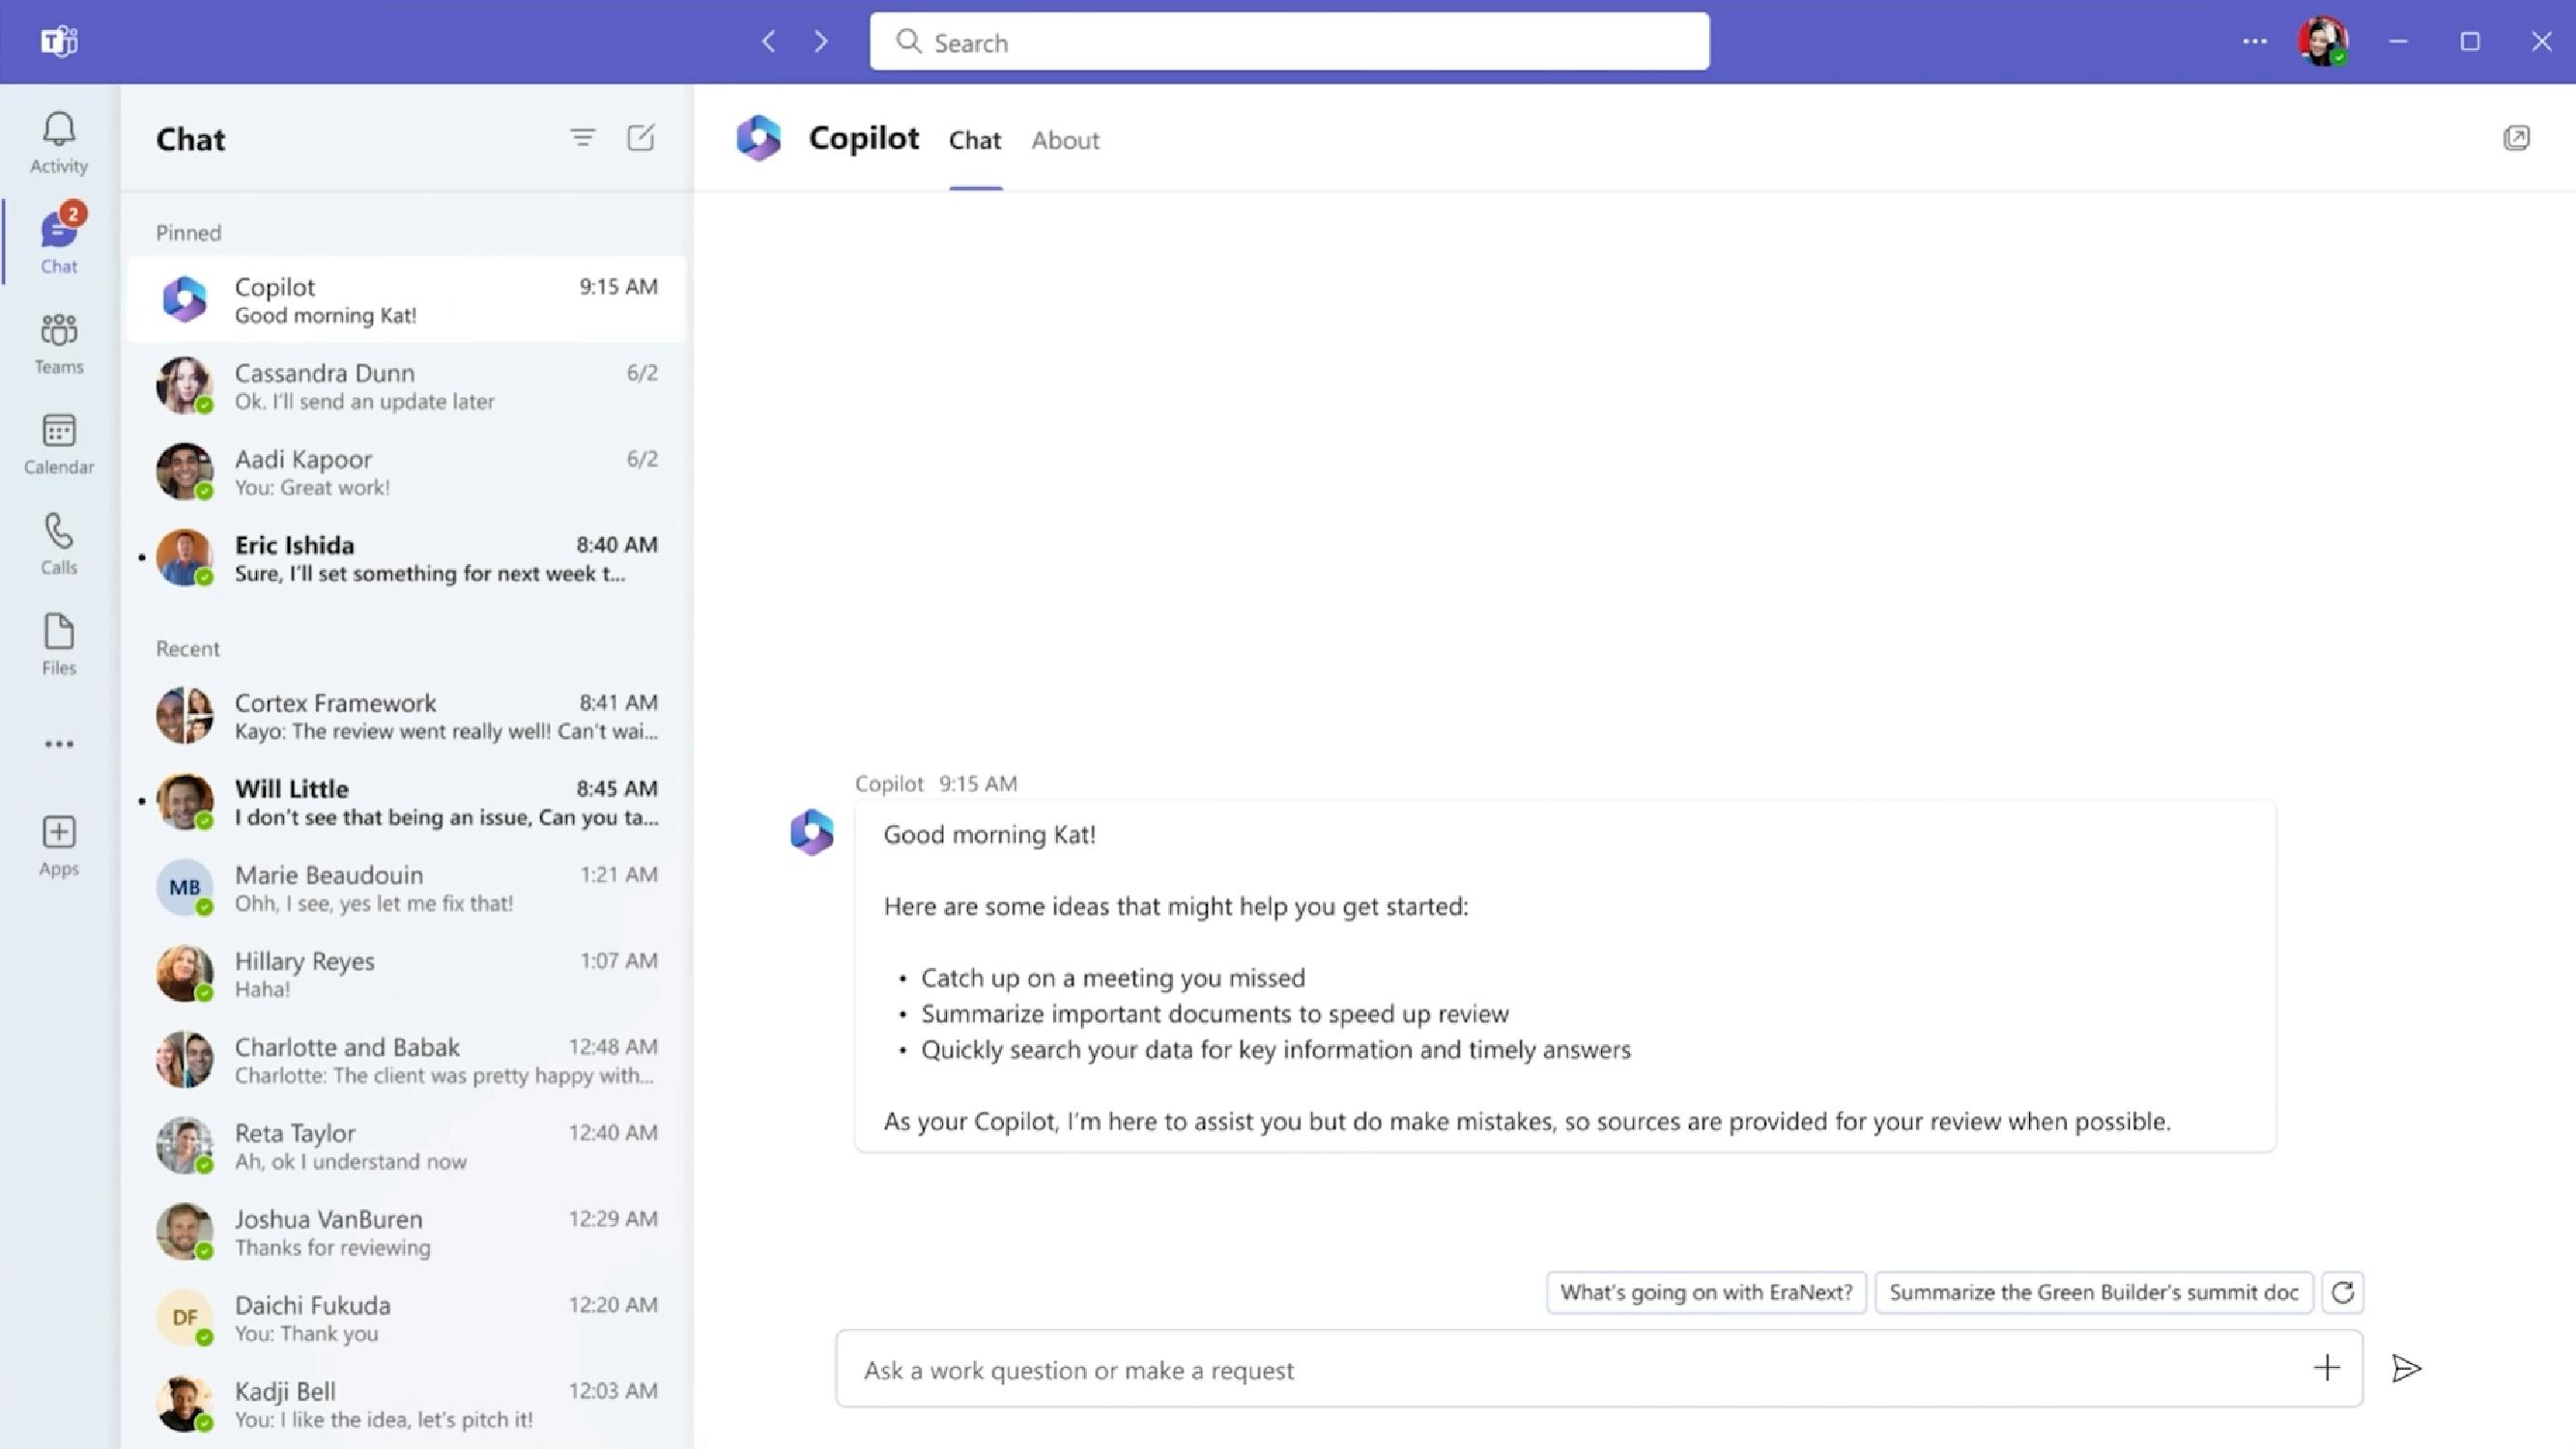2576x1449 pixels.
Task: Click the Activity icon in sidebar
Action: point(58,140)
